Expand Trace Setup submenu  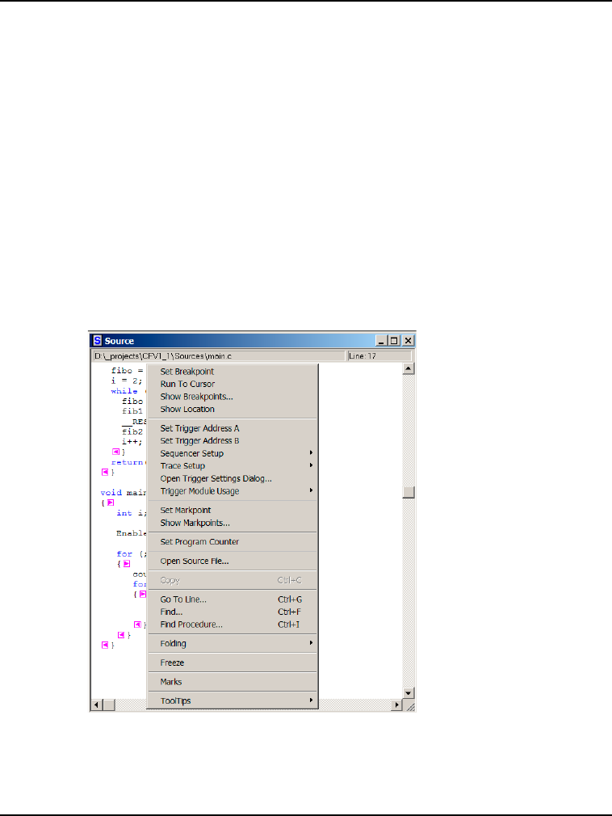(x=233, y=465)
